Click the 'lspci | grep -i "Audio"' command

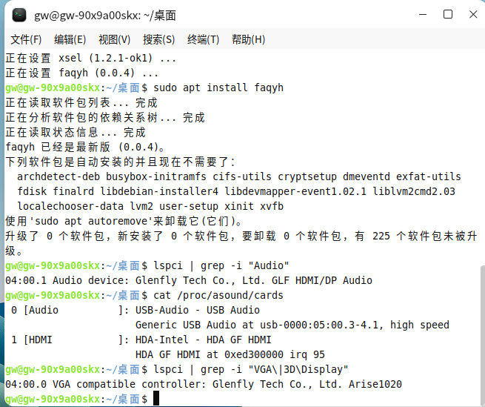point(221,265)
